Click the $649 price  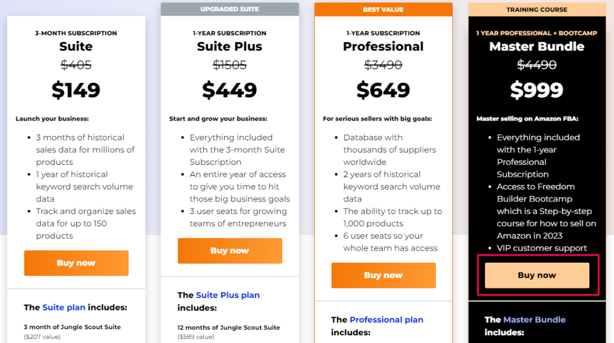tap(383, 90)
